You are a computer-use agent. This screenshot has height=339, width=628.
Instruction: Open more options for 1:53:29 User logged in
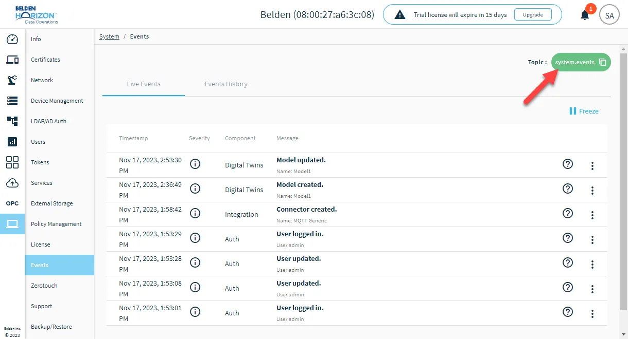(x=592, y=240)
